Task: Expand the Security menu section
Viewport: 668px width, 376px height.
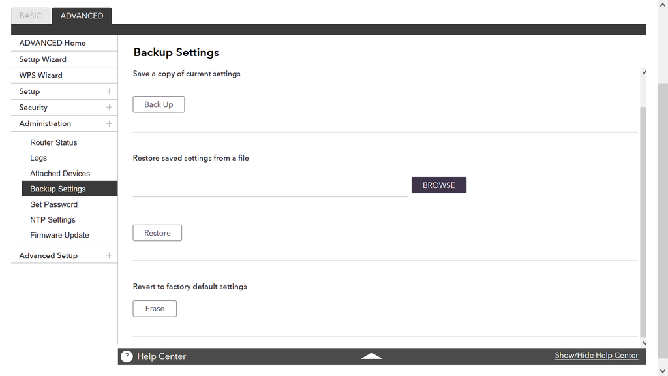Action: [x=109, y=108]
